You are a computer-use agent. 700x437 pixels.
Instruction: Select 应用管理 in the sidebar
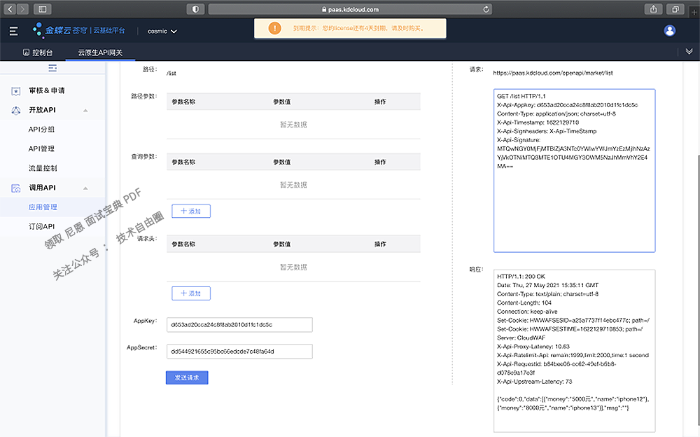pyautogui.click(x=43, y=207)
